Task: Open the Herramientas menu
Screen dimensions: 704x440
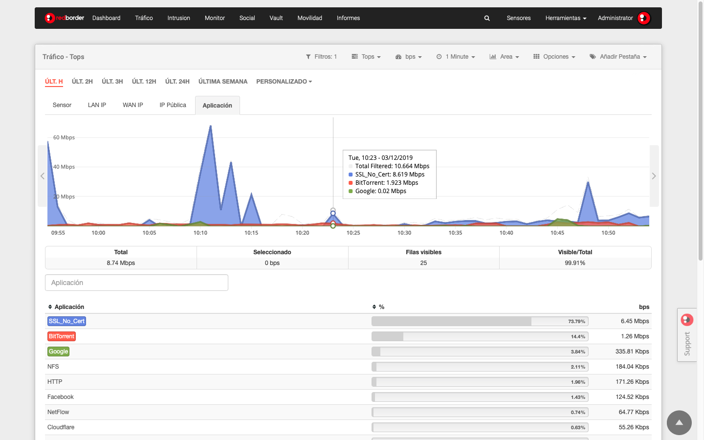Action: (x=566, y=18)
